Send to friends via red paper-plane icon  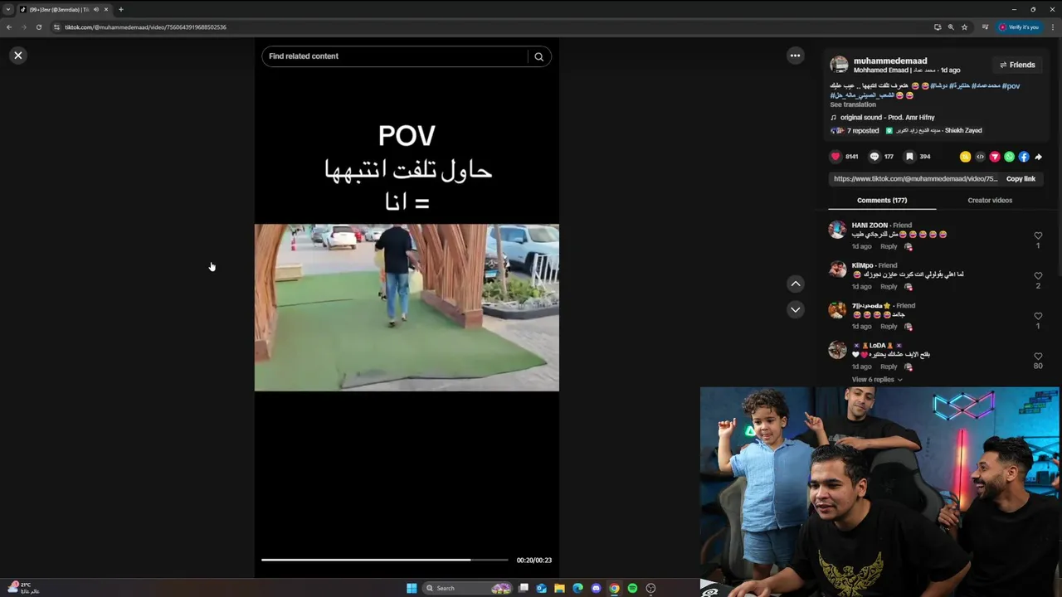[995, 156]
